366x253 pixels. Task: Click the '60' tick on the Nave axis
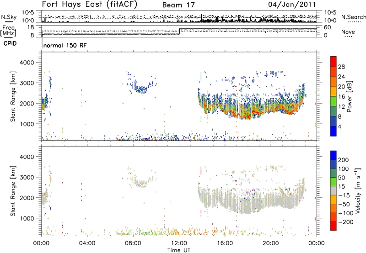(327, 27)
